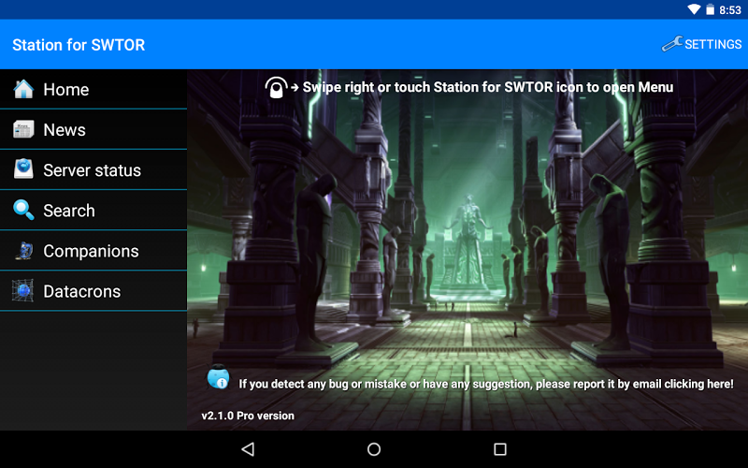Tap the swipe gesture hand icon
This screenshot has width=748, height=468.
coord(276,87)
